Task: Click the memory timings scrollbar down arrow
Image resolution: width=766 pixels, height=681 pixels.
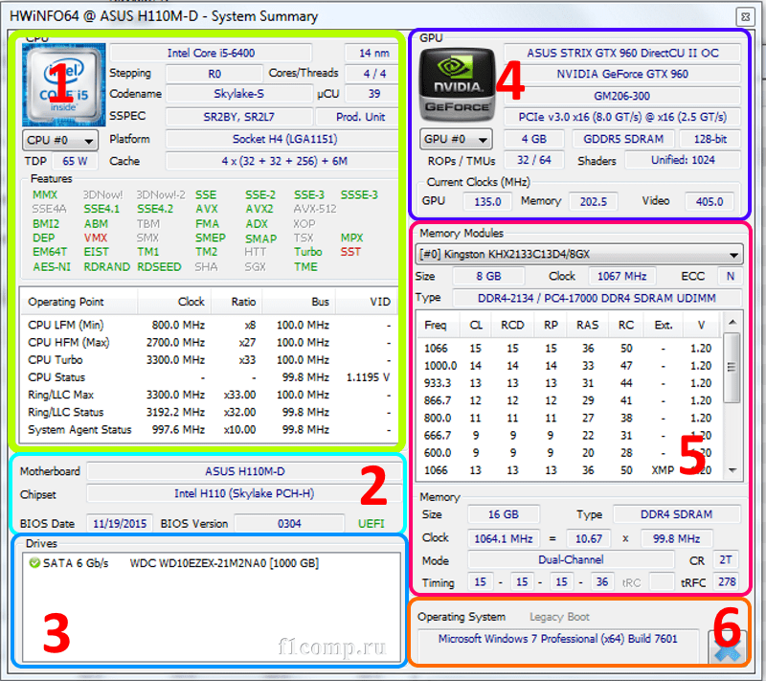Action: click(x=732, y=470)
